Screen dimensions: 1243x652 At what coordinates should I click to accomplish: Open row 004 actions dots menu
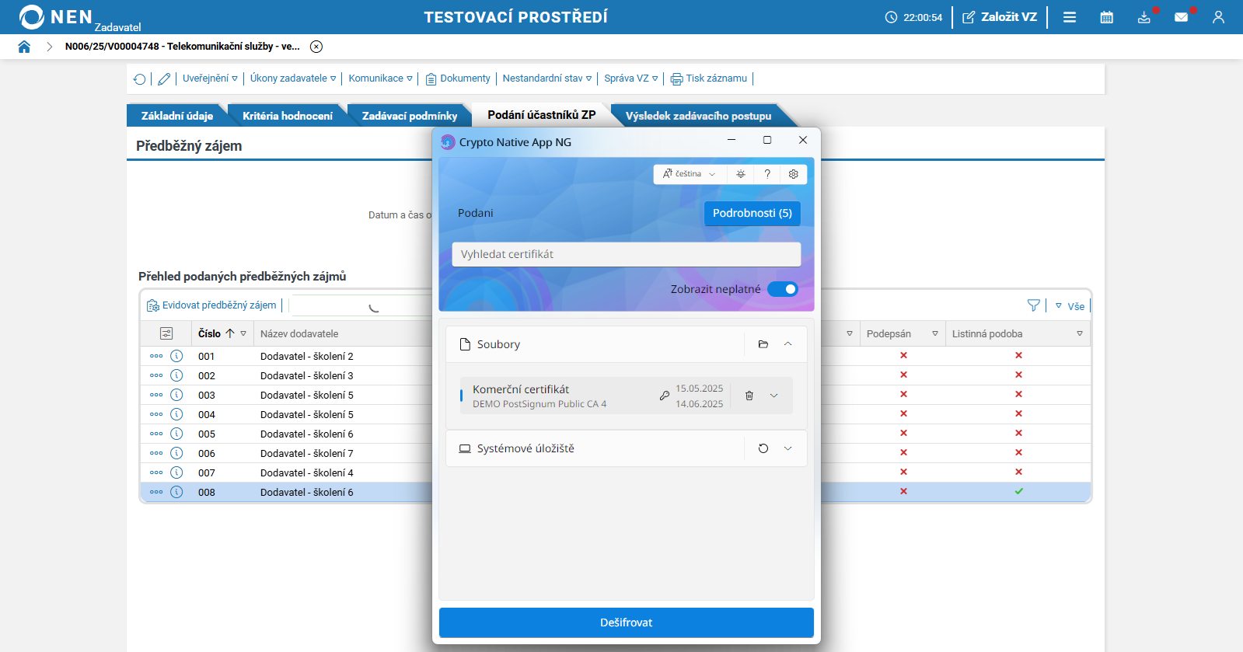156,414
